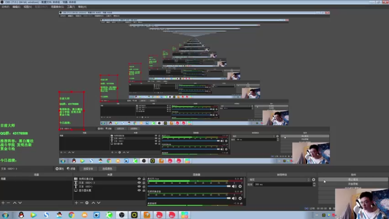Toggle visibility of 文本 (GDI+) source
Viewport: 389px width, 219px height.
point(139,186)
